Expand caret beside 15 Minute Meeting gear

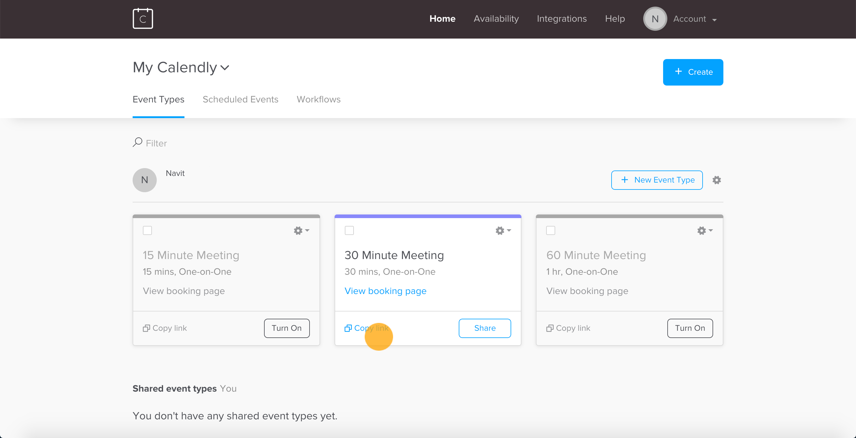click(307, 230)
